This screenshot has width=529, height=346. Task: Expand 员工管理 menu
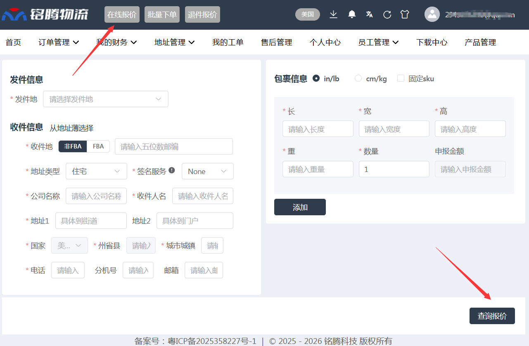378,42
